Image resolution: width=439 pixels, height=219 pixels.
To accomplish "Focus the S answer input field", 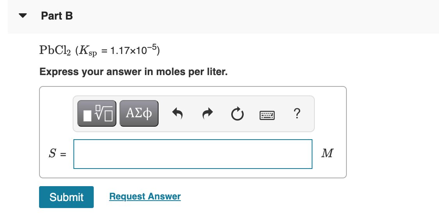I will [x=193, y=154].
